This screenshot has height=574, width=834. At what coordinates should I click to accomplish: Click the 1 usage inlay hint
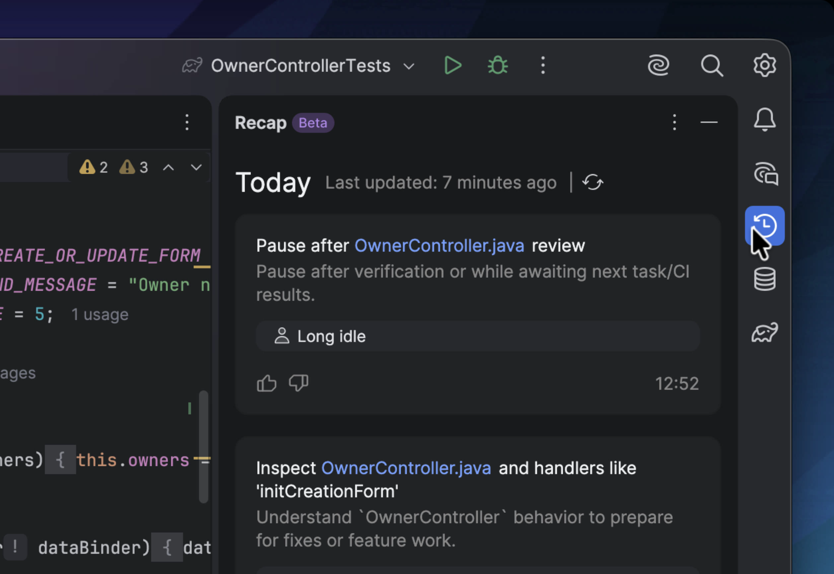point(100,315)
